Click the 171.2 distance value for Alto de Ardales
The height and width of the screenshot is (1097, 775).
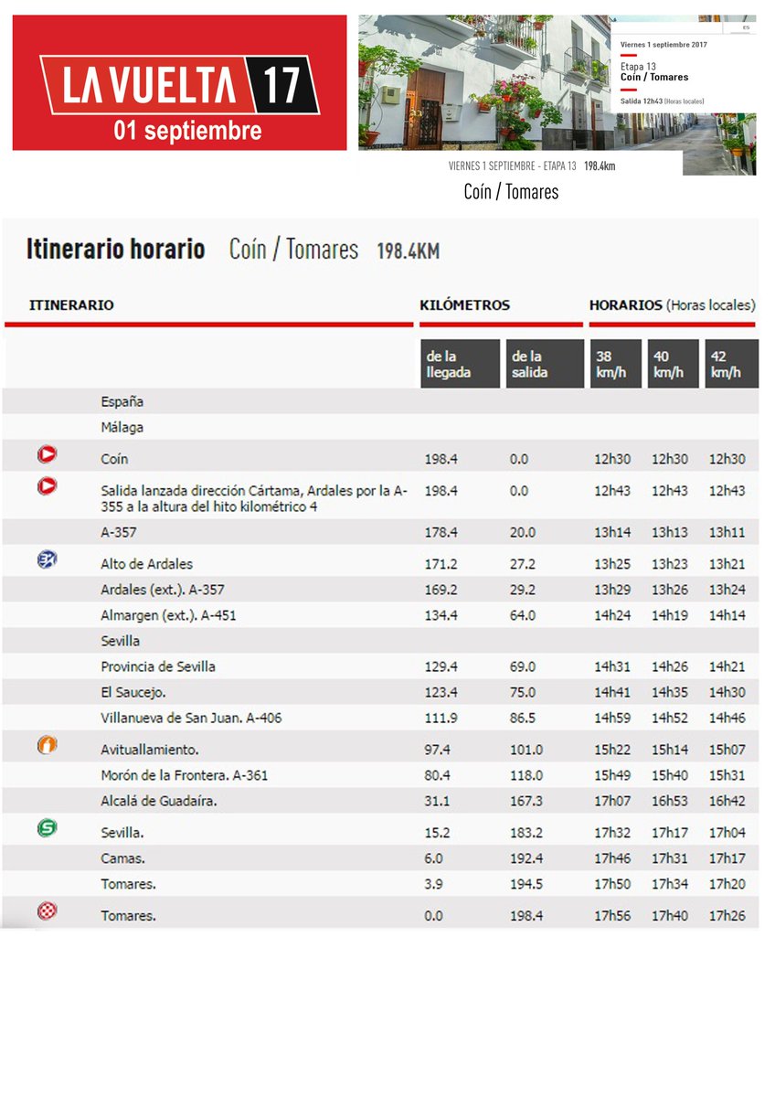pyautogui.click(x=441, y=564)
